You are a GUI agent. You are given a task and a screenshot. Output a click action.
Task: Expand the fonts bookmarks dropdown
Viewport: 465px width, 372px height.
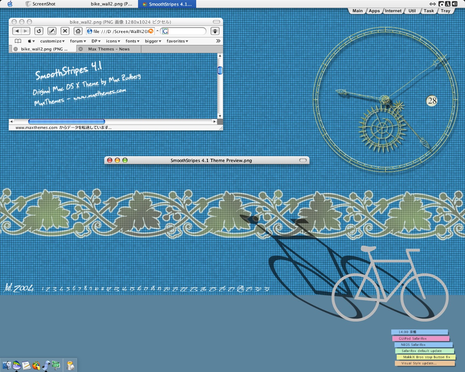click(132, 41)
